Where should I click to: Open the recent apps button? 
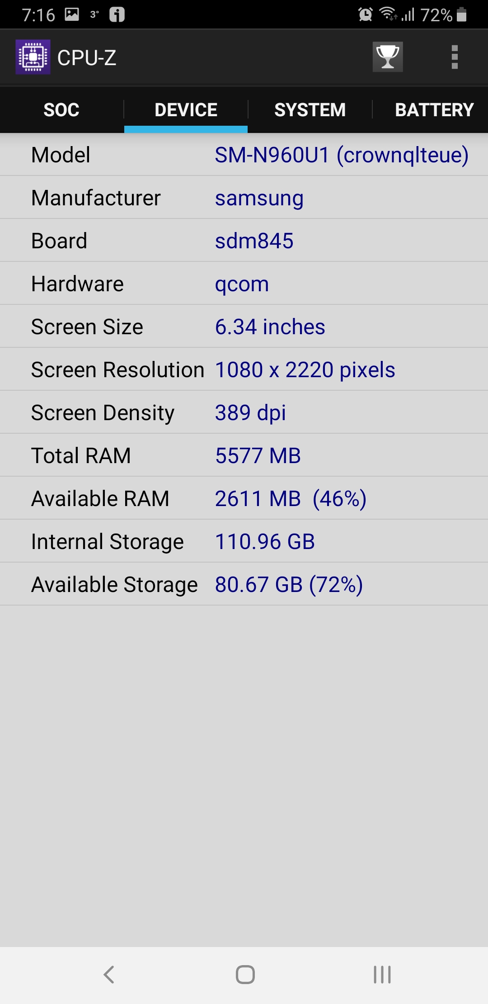point(382,974)
